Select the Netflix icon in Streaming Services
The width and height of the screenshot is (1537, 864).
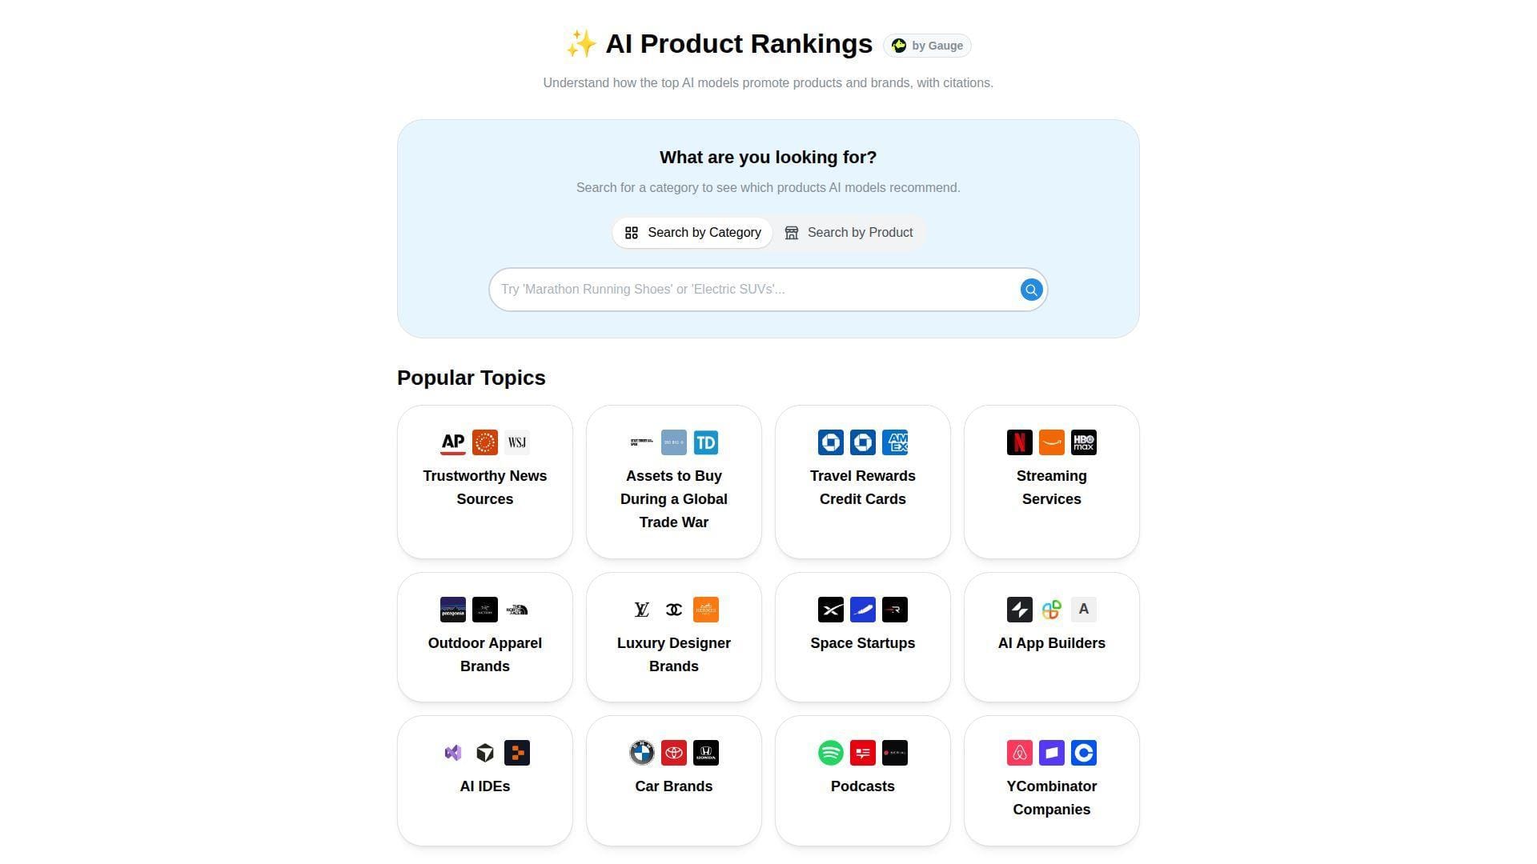1019,442
